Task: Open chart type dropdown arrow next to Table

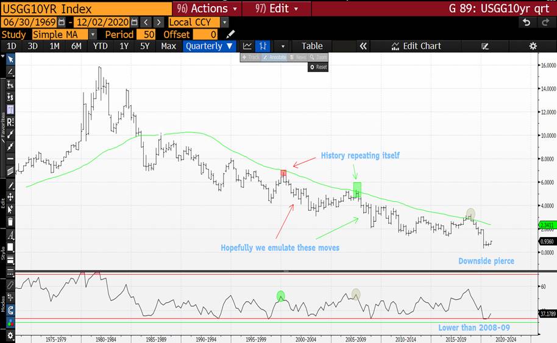Action: coord(283,46)
